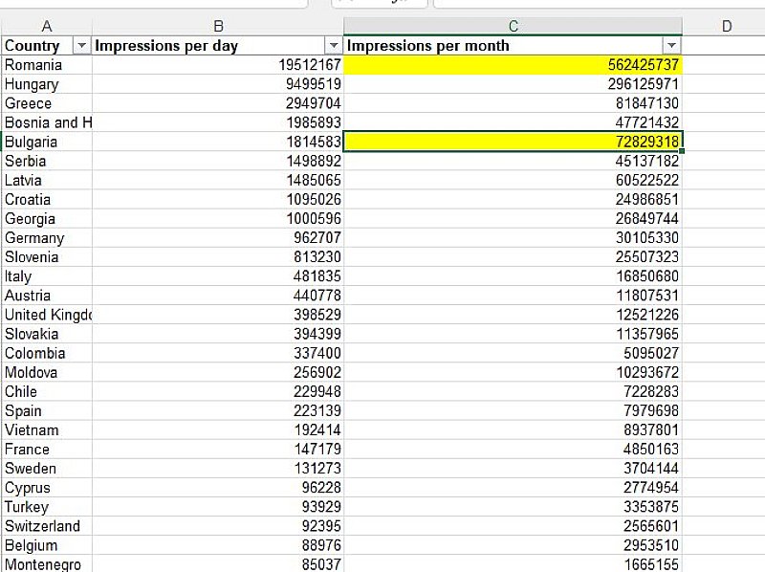Click Switzerland's monthly value 2565601
765x572 pixels.
513,526
